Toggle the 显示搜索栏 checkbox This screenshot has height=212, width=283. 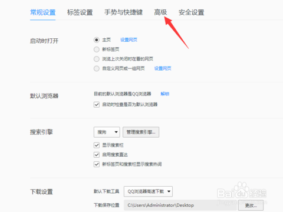(x=97, y=145)
